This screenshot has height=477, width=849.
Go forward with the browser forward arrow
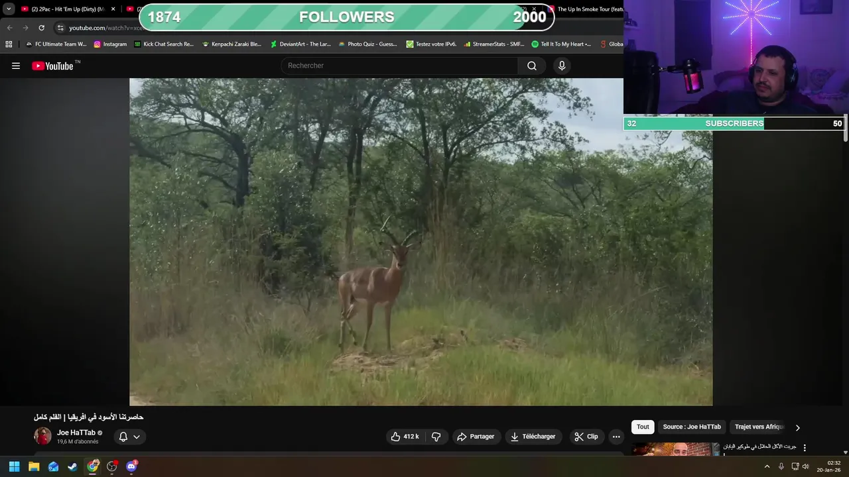(x=25, y=28)
